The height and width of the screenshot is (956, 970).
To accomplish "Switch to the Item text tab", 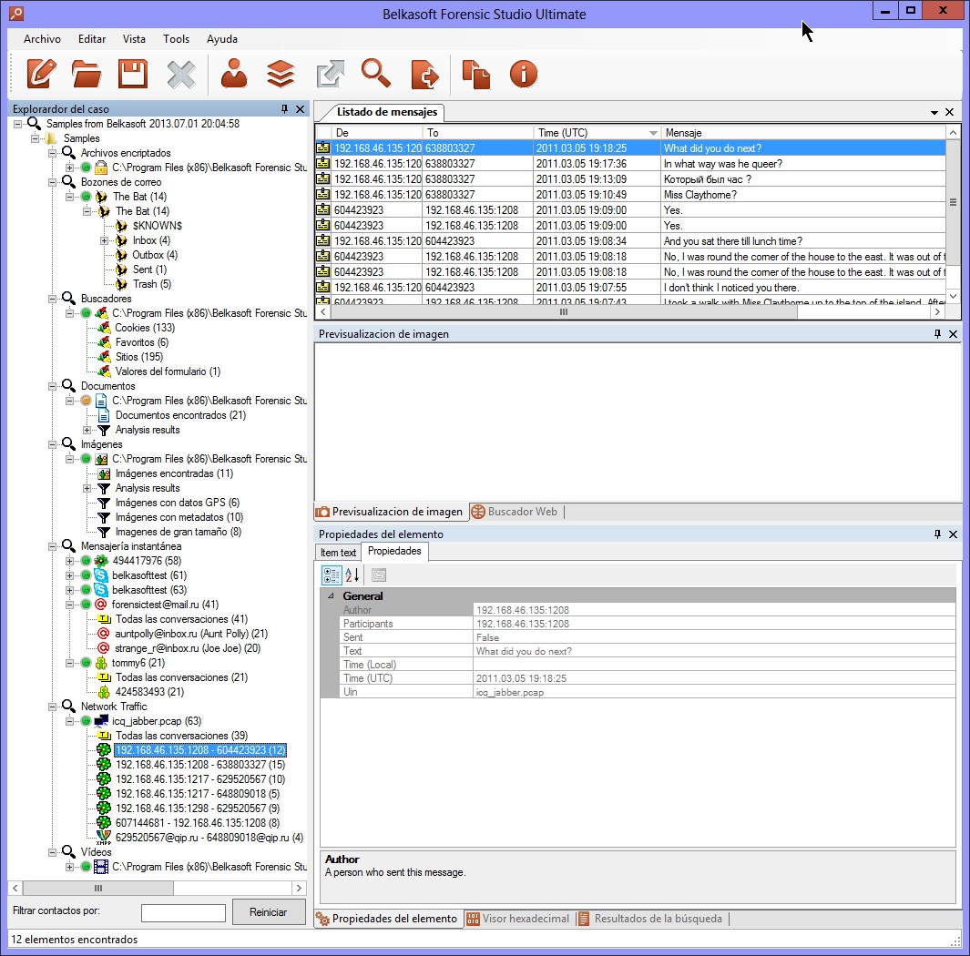I will coord(337,552).
